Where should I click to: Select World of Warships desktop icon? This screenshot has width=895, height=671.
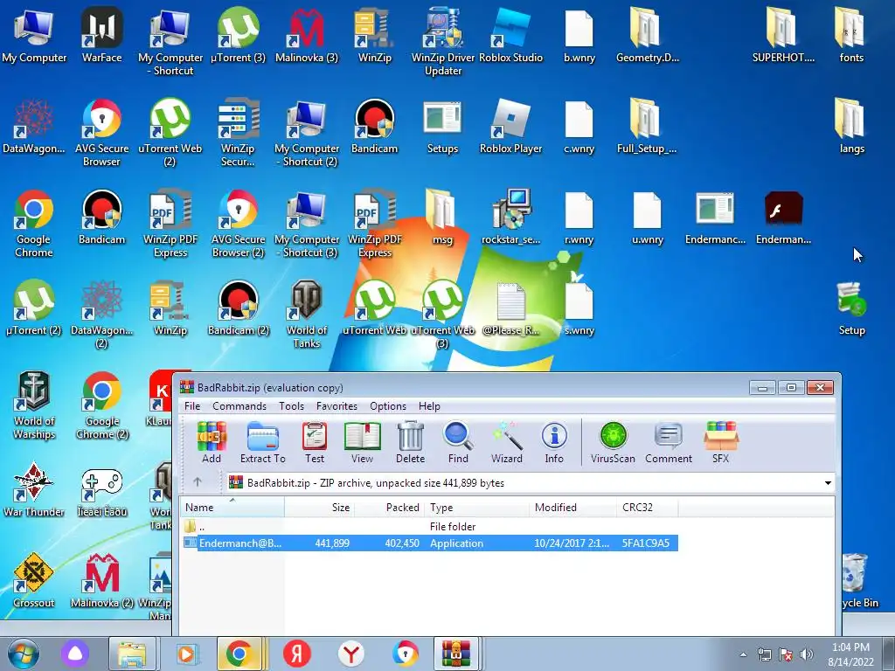(34, 405)
